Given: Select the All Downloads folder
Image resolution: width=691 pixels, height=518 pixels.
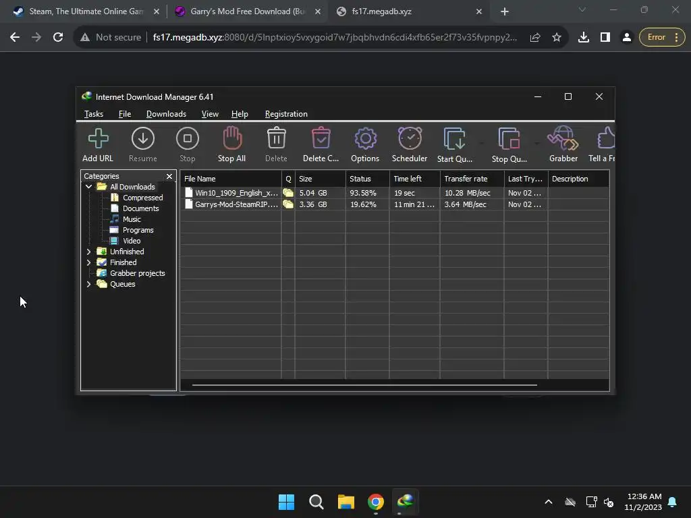Looking at the screenshot, I should tap(132, 187).
